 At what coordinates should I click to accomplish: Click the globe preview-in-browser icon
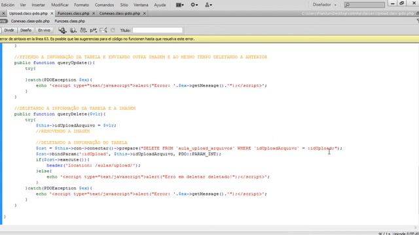(73, 31)
